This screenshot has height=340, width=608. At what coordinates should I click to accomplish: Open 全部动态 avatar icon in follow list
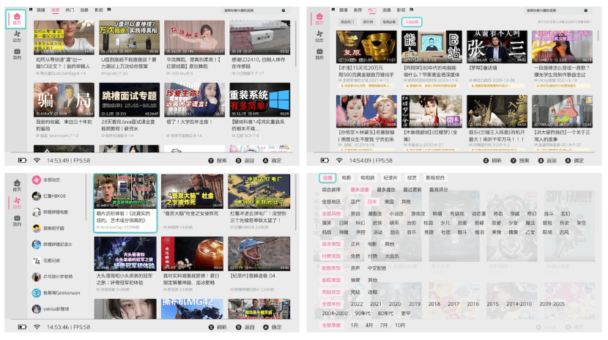tap(35, 180)
